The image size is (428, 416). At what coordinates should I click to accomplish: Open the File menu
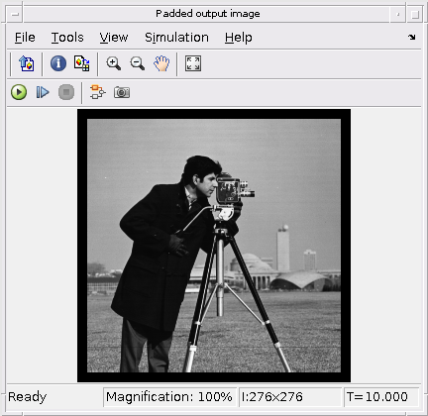[x=25, y=38]
